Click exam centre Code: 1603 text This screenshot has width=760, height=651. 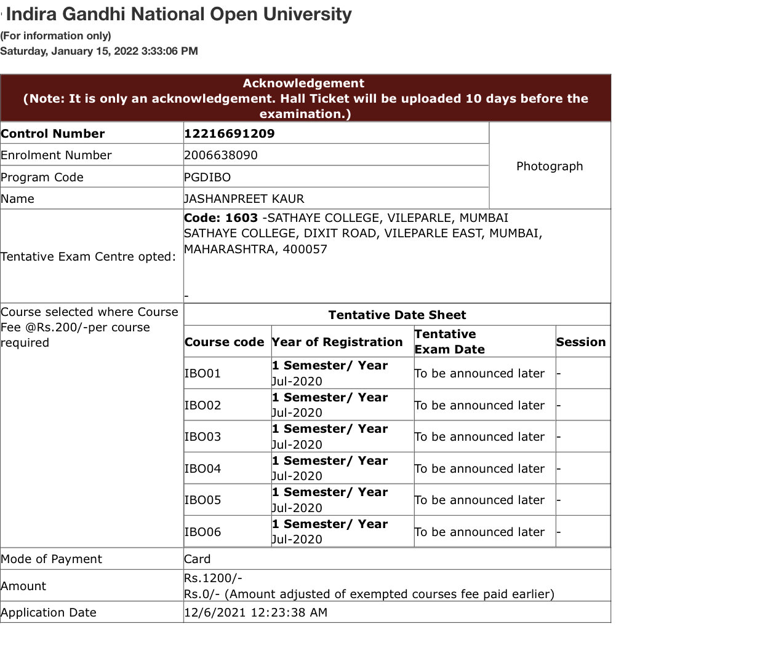click(221, 218)
